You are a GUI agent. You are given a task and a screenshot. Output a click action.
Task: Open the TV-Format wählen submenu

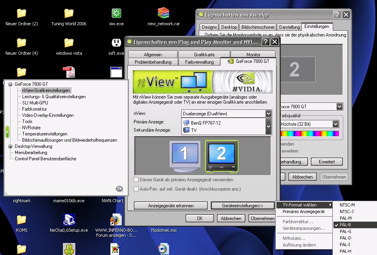click(304, 205)
